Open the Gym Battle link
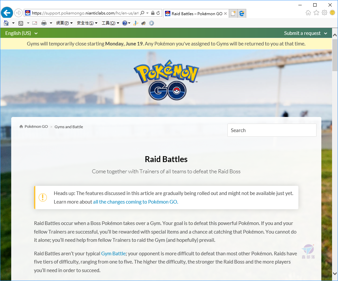The height and width of the screenshot is (281, 338). click(x=114, y=253)
